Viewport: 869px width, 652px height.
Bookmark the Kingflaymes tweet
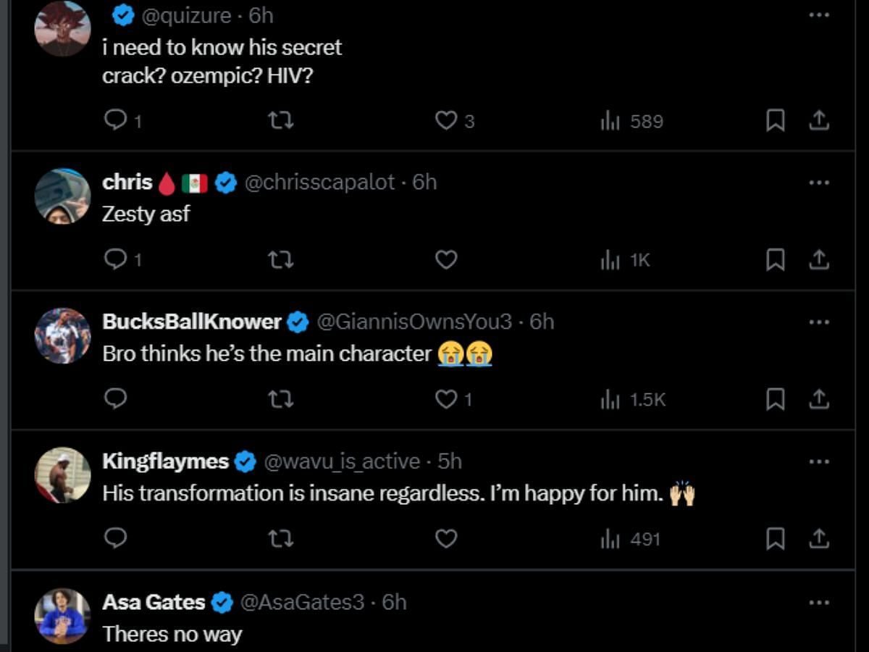coord(776,538)
